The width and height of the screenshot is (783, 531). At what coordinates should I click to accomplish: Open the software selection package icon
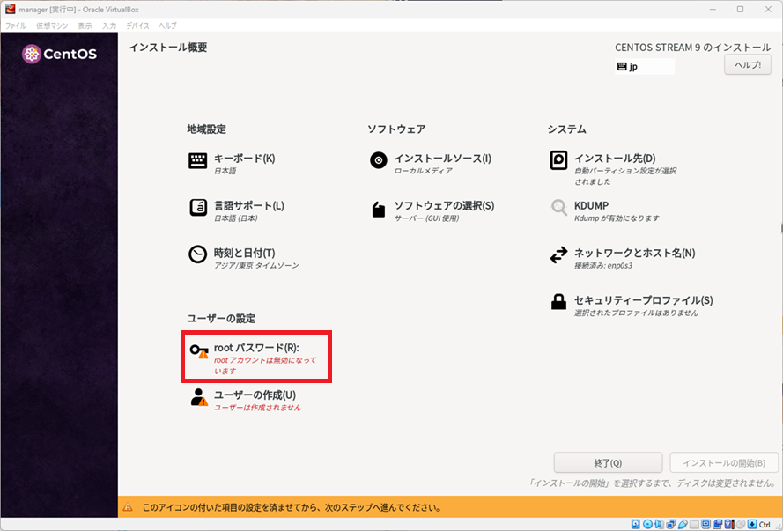pos(379,209)
